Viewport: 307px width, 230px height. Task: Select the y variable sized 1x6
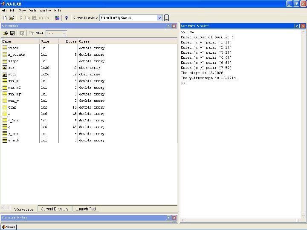click(89, 127)
